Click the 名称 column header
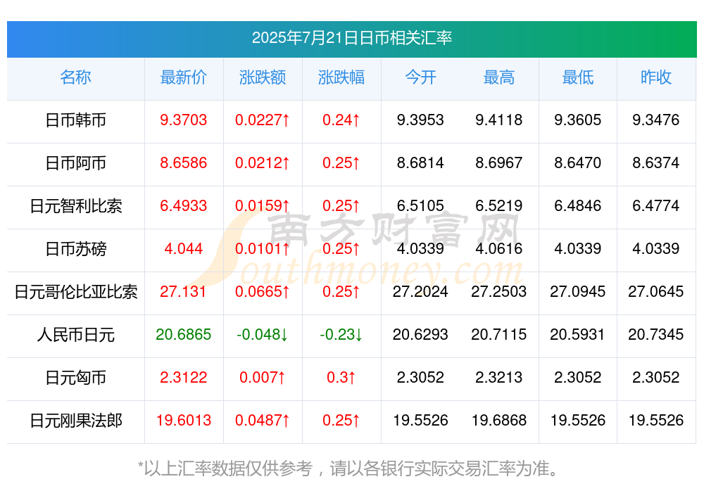Image resolution: width=704 pixels, height=491 pixels. coord(75,77)
